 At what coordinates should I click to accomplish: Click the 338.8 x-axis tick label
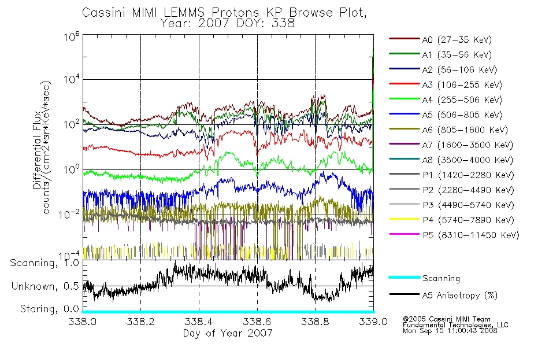point(315,322)
